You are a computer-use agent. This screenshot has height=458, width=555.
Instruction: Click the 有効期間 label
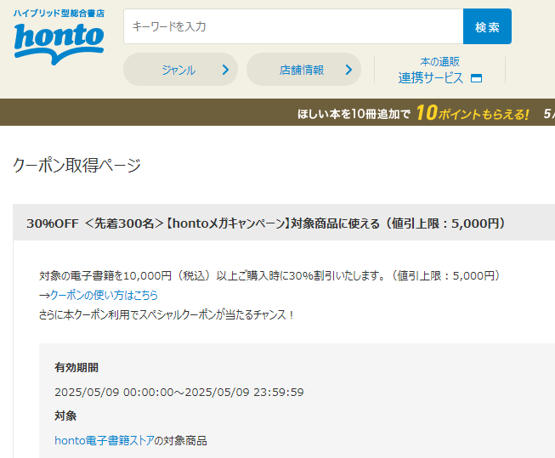pos(76,367)
